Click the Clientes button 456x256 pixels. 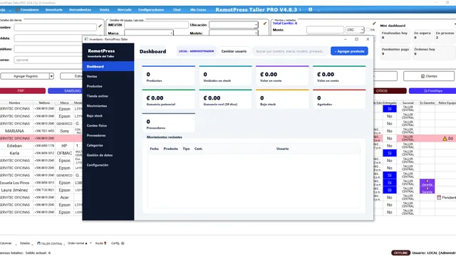tap(429, 76)
